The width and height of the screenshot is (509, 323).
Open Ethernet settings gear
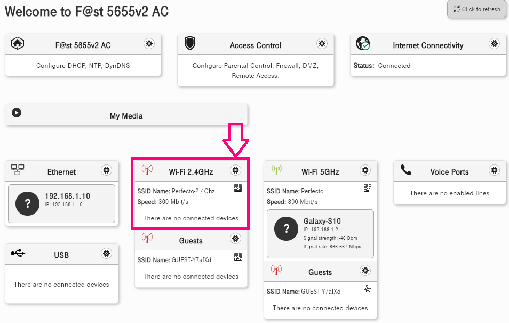point(106,170)
